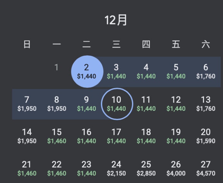The height and width of the screenshot is (183, 223).
Task: Select December 11 date cell
Action: 146,104
